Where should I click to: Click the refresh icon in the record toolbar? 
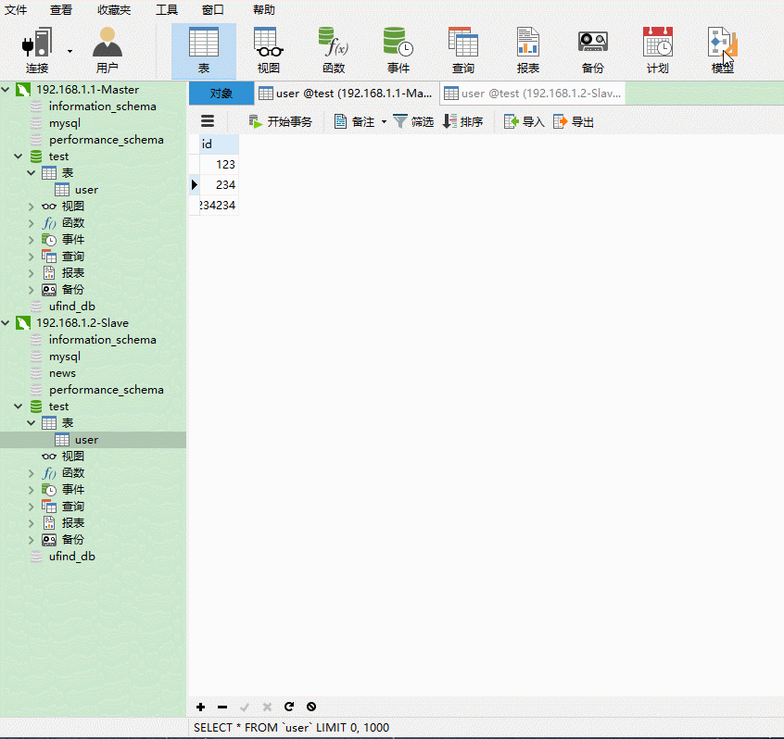pos(288,707)
